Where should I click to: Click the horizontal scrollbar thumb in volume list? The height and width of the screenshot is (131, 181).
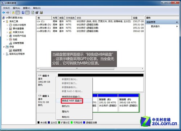tap(77, 68)
